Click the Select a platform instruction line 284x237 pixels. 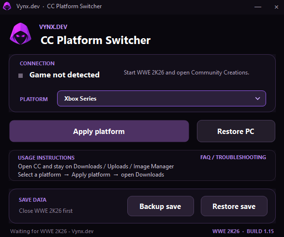click(x=91, y=175)
